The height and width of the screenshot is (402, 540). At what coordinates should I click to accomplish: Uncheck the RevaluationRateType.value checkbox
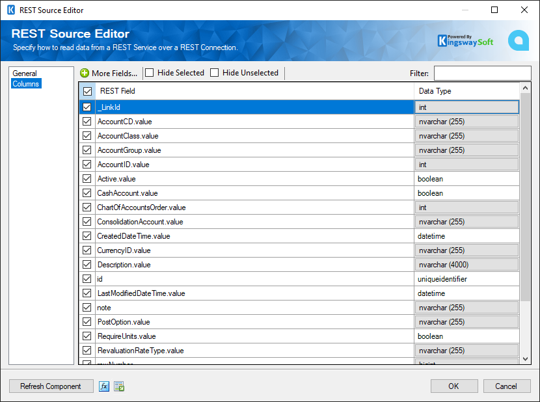(87, 351)
